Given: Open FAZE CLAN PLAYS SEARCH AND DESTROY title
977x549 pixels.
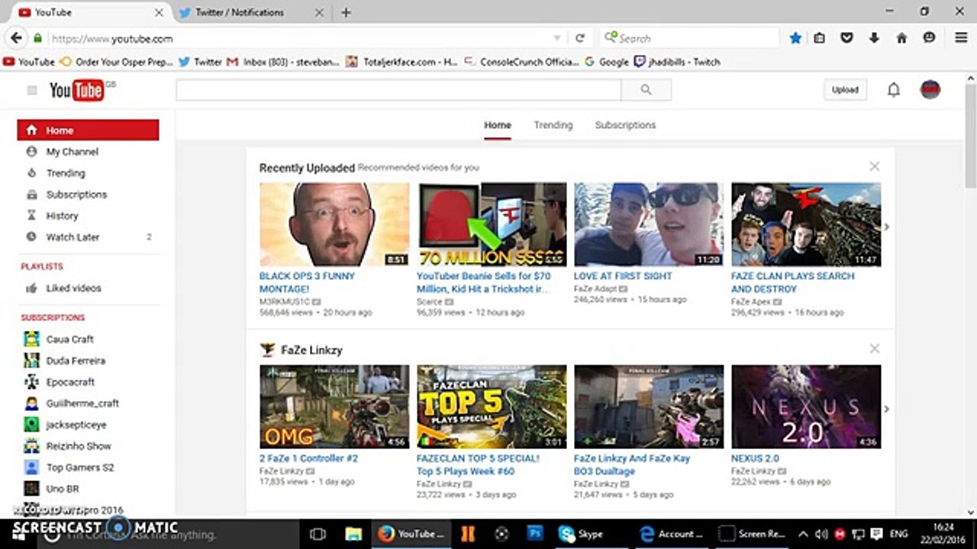Looking at the screenshot, I should pyautogui.click(x=792, y=282).
